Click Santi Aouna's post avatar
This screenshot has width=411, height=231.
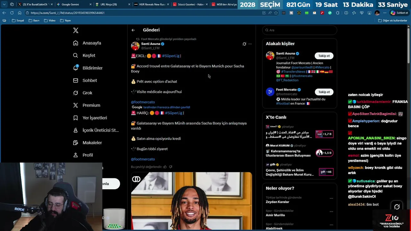click(x=135, y=46)
